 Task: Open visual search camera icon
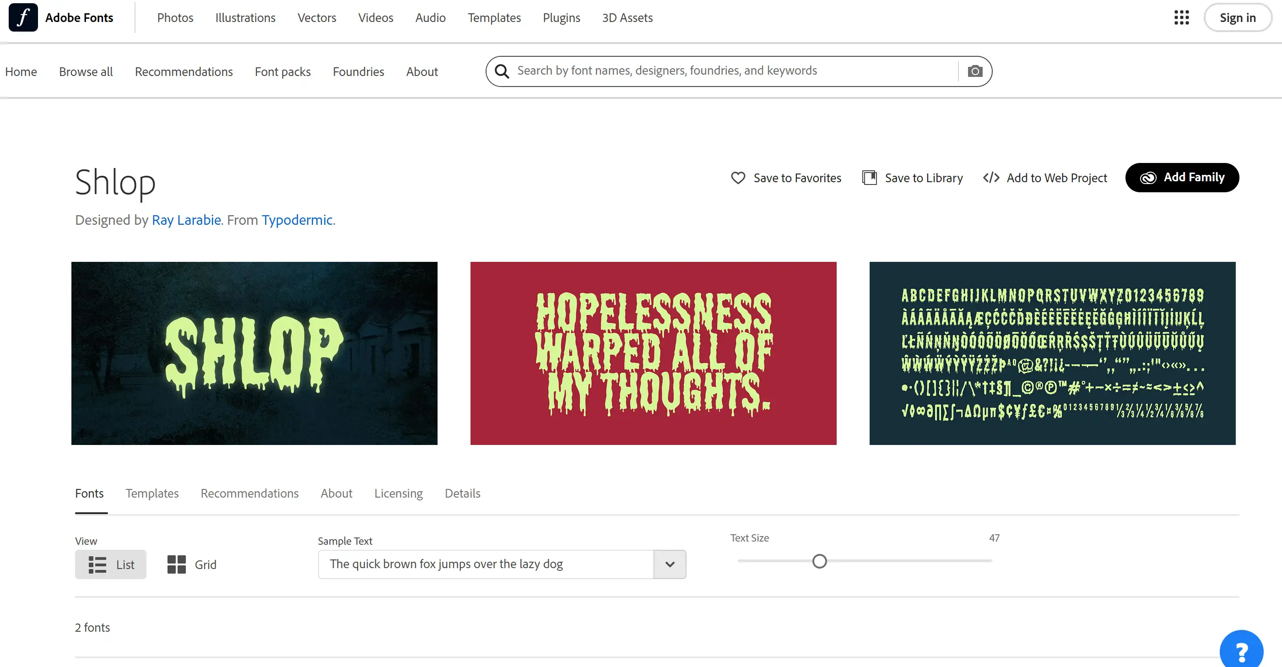[975, 71]
